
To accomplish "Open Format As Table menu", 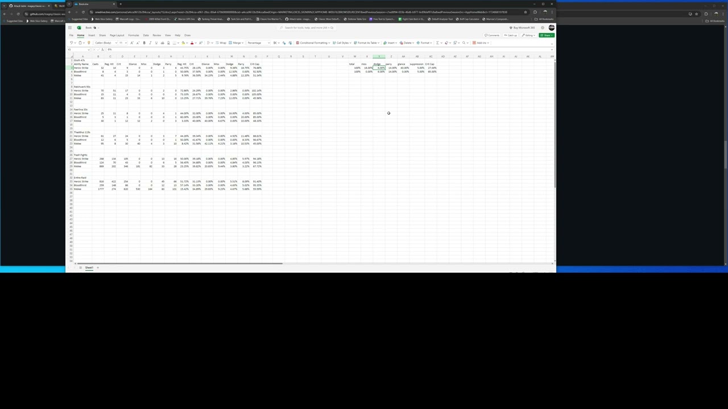I will pos(367,43).
